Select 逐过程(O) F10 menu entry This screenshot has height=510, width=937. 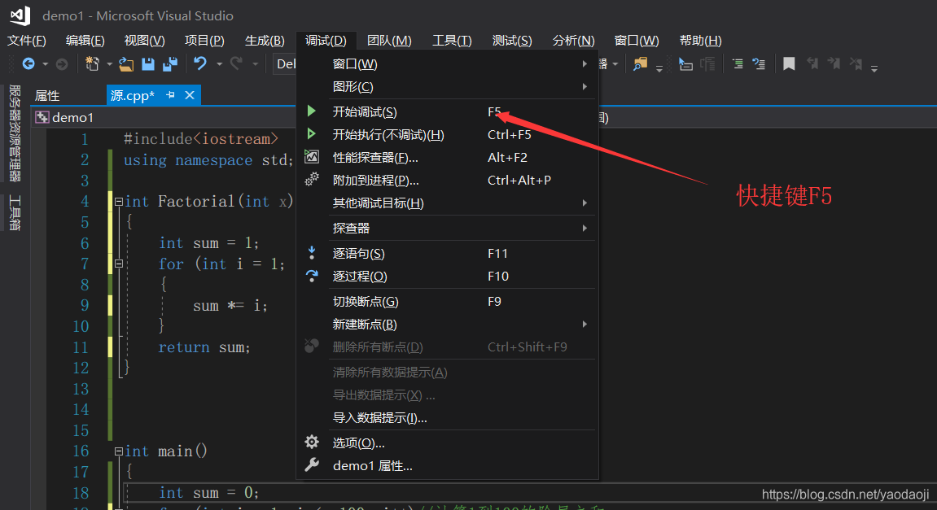[x=448, y=276]
